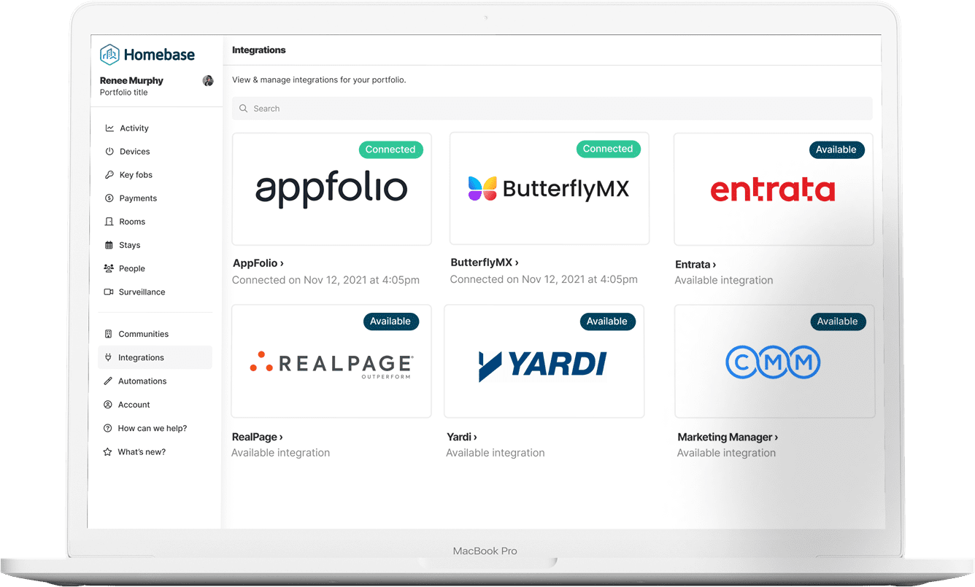Click the What's new star icon

[108, 452]
